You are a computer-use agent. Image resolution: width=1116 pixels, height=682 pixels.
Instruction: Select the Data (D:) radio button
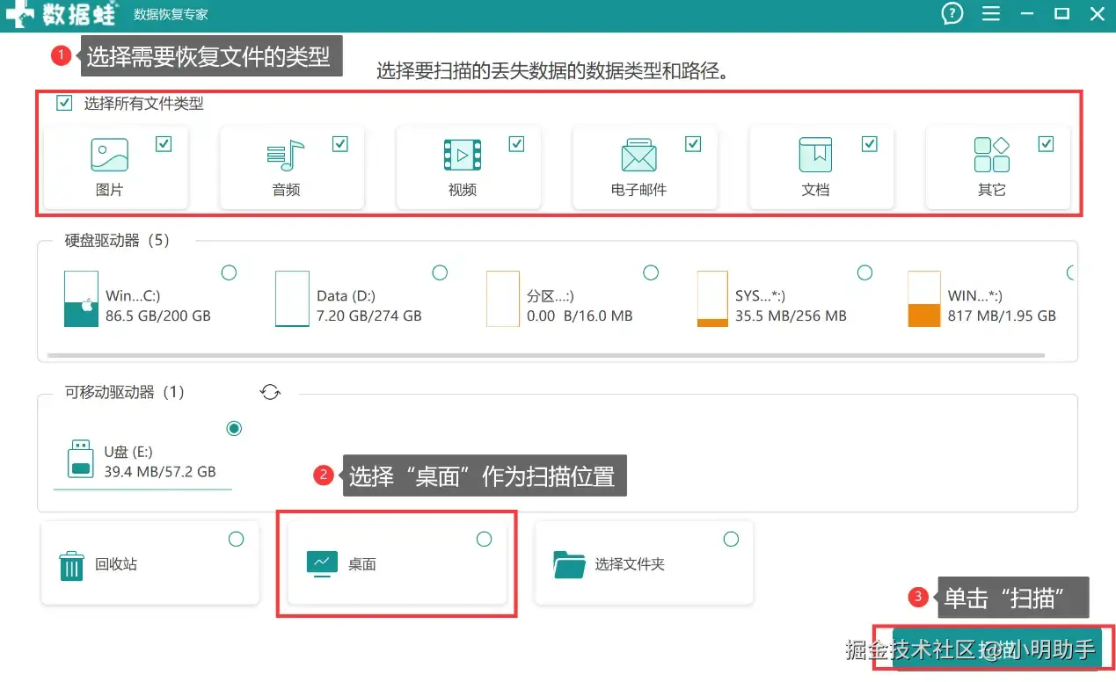tap(440, 272)
